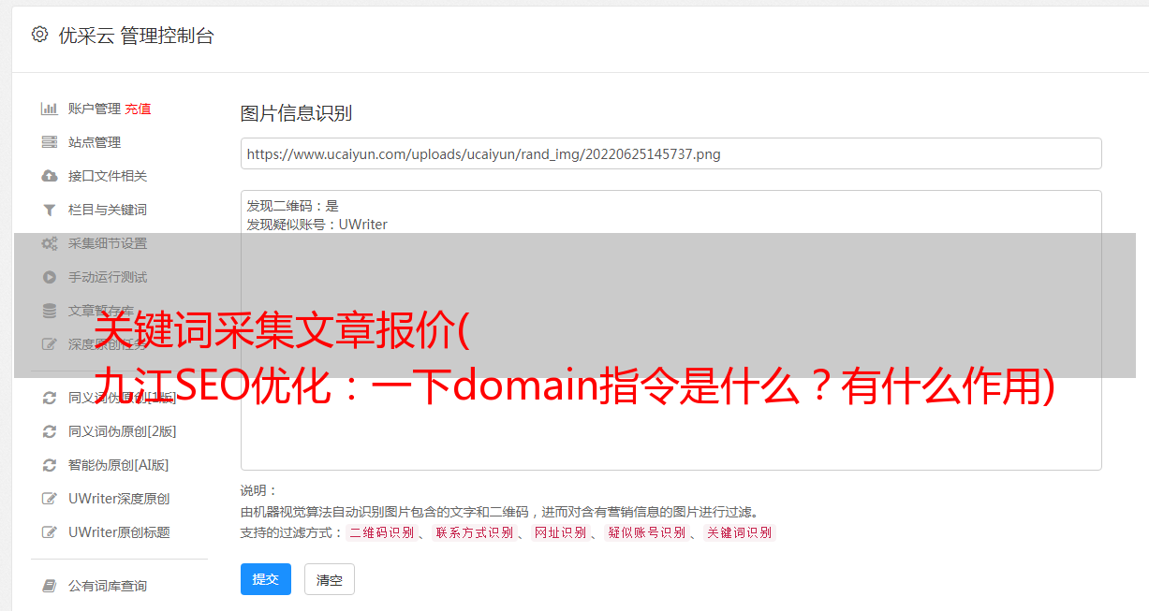Click inside the recognition results text area
This screenshot has height=611, width=1149.
670,330
